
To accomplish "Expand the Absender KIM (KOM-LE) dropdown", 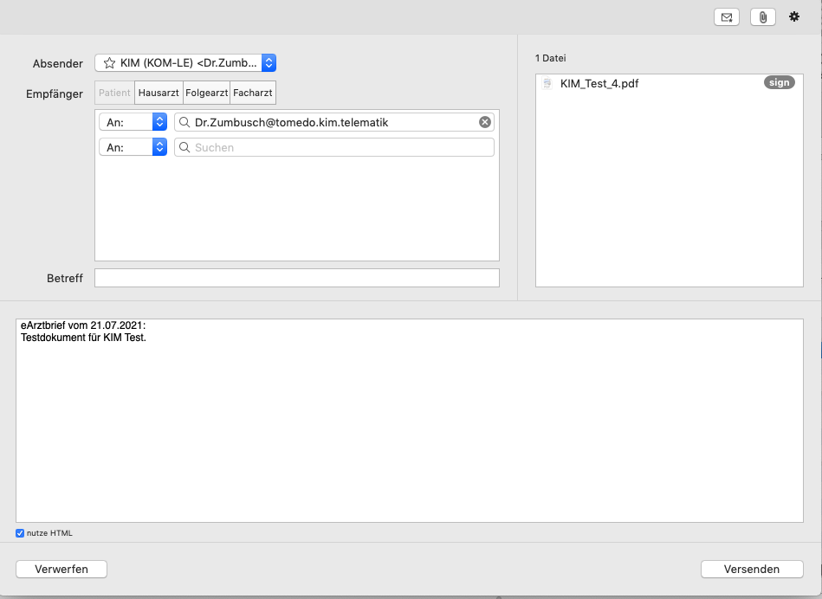I will click(x=185, y=63).
